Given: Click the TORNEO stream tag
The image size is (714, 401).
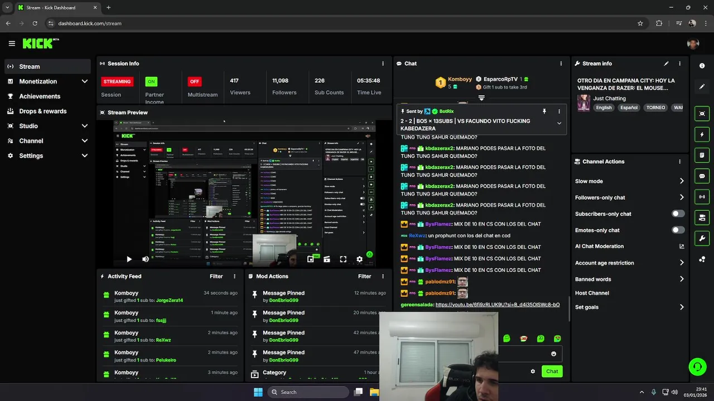Looking at the screenshot, I should 655,107.
